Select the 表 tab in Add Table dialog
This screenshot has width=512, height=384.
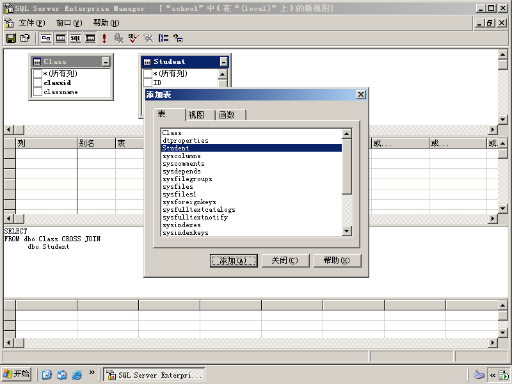169,115
